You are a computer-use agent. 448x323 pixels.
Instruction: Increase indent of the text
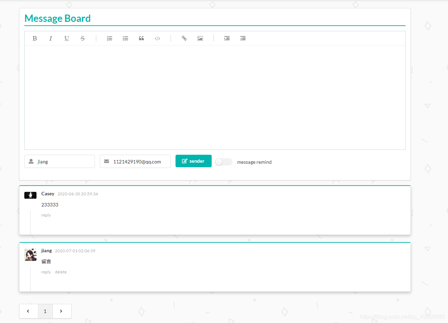[x=227, y=39]
